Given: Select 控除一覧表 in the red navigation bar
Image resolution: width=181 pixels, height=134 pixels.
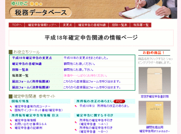Looking at the screenshot, I should (x=119, y=25).
